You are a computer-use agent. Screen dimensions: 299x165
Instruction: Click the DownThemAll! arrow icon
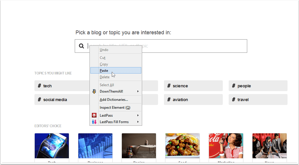click(94, 91)
